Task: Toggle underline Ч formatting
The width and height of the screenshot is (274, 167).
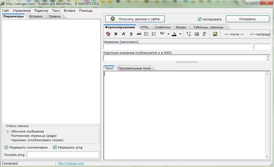Action: click(131, 34)
